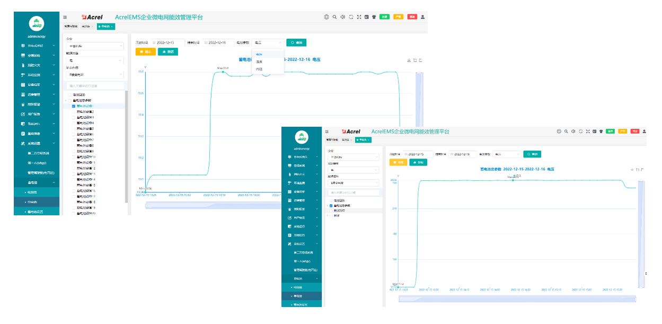
Task: Open user profile icon in front window header
Action: point(644,132)
